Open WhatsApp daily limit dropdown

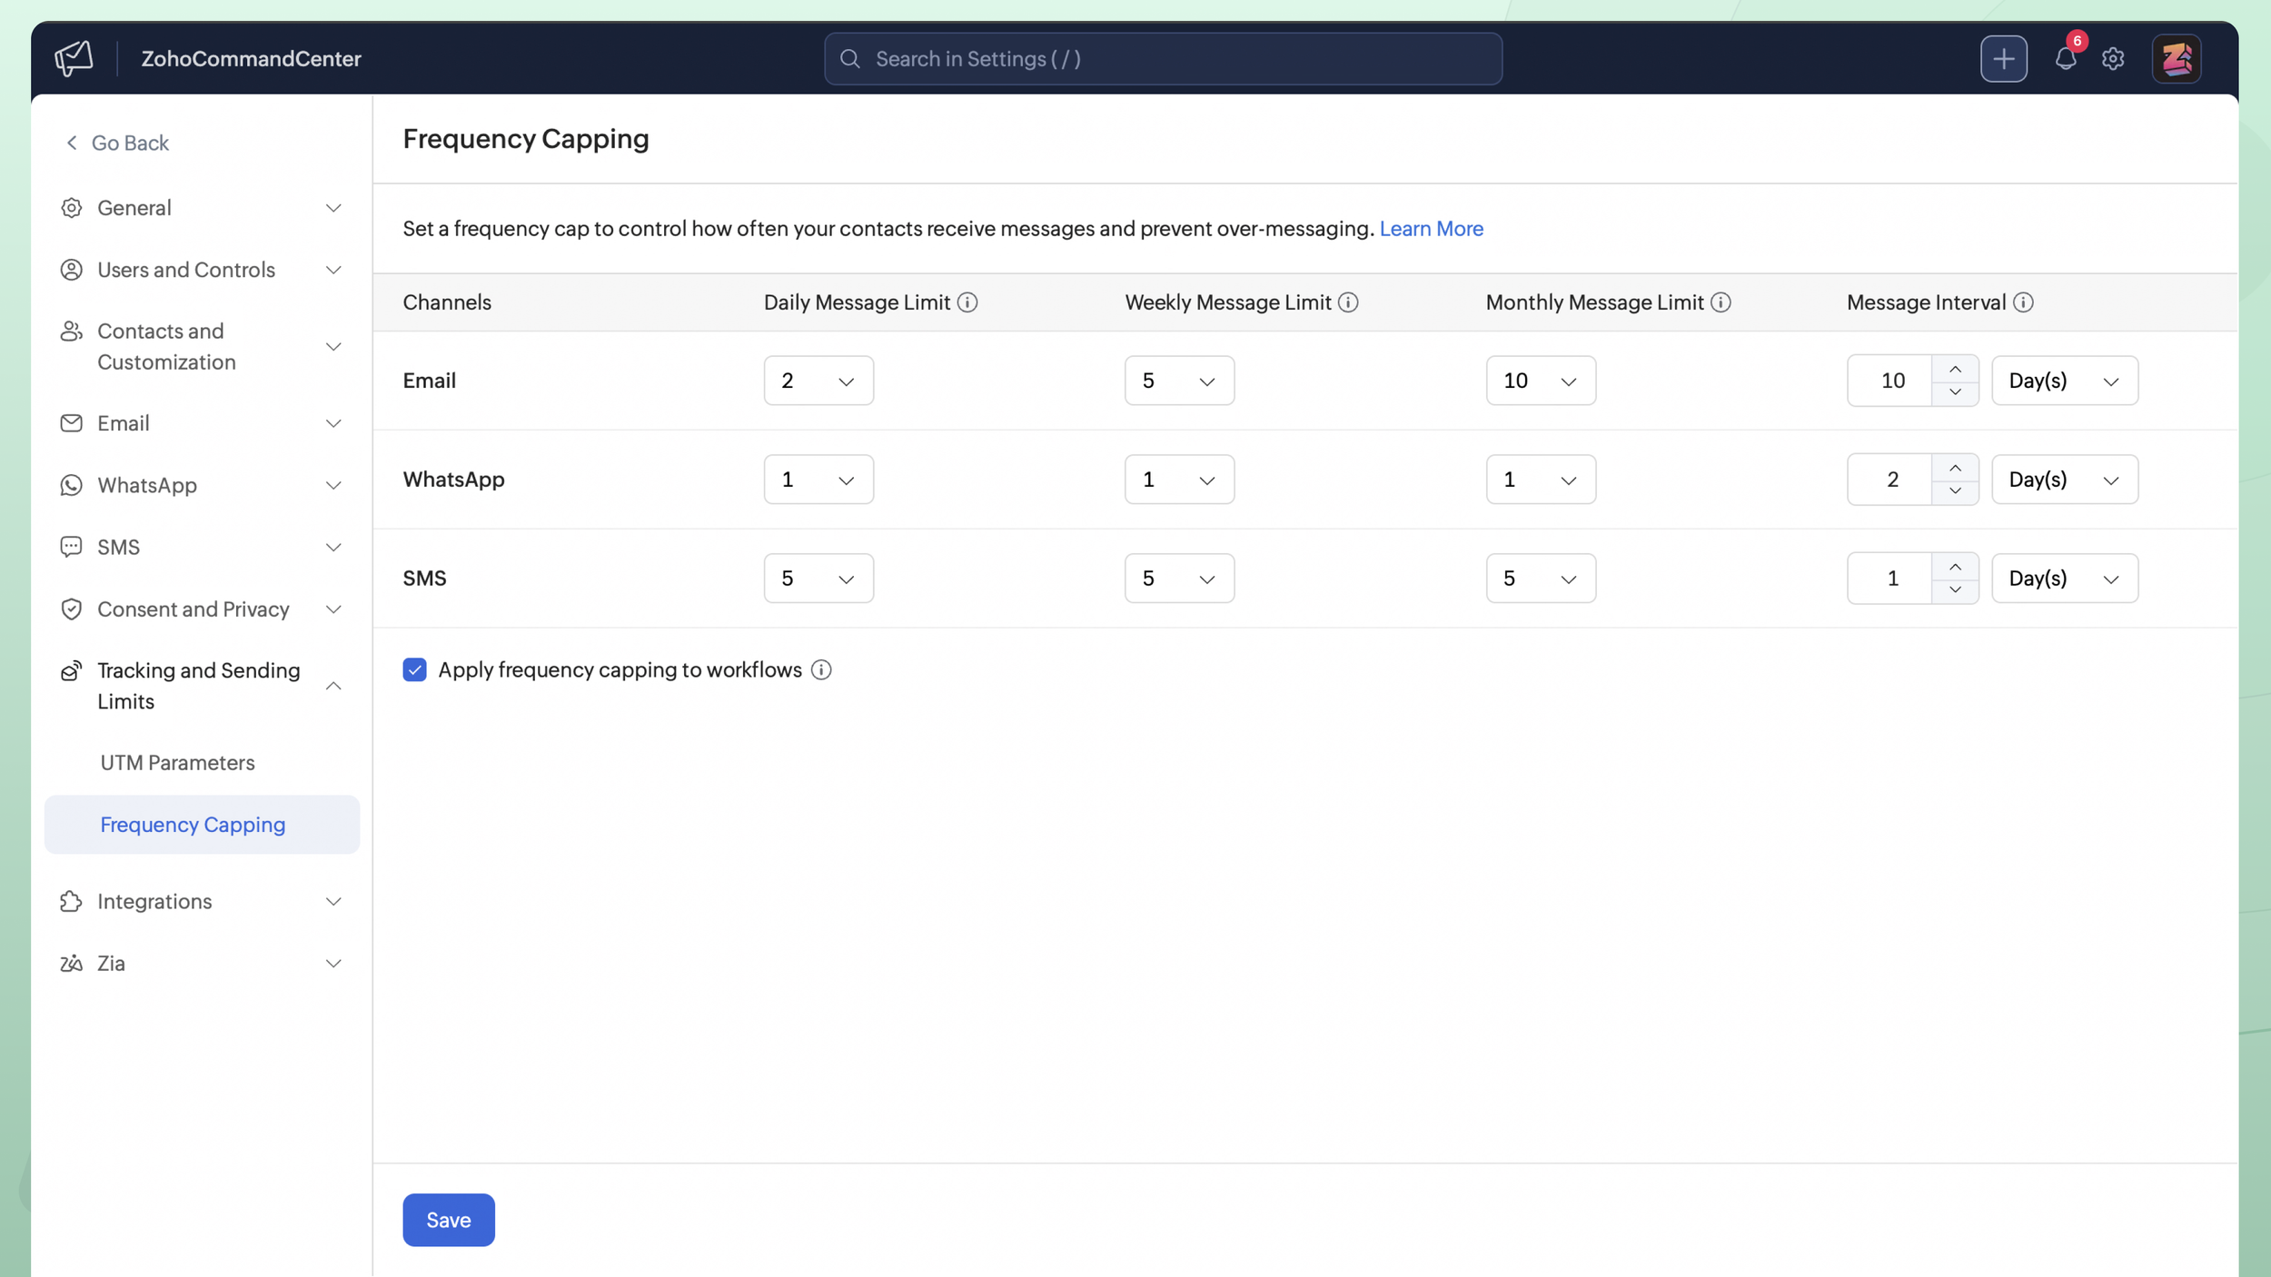tap(818, 480)
